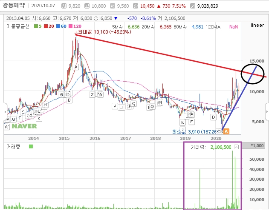
Task: Click the blue 60-day moving average swatch
Action: (x=58, y=26)
